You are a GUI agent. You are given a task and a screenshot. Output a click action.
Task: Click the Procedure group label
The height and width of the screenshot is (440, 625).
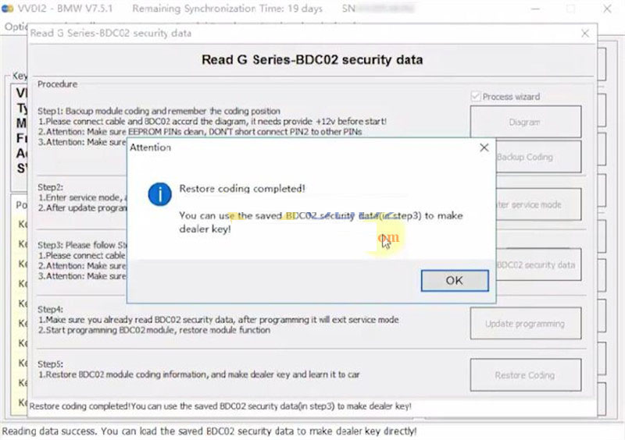pyautogui.click(x=57, y=84)
